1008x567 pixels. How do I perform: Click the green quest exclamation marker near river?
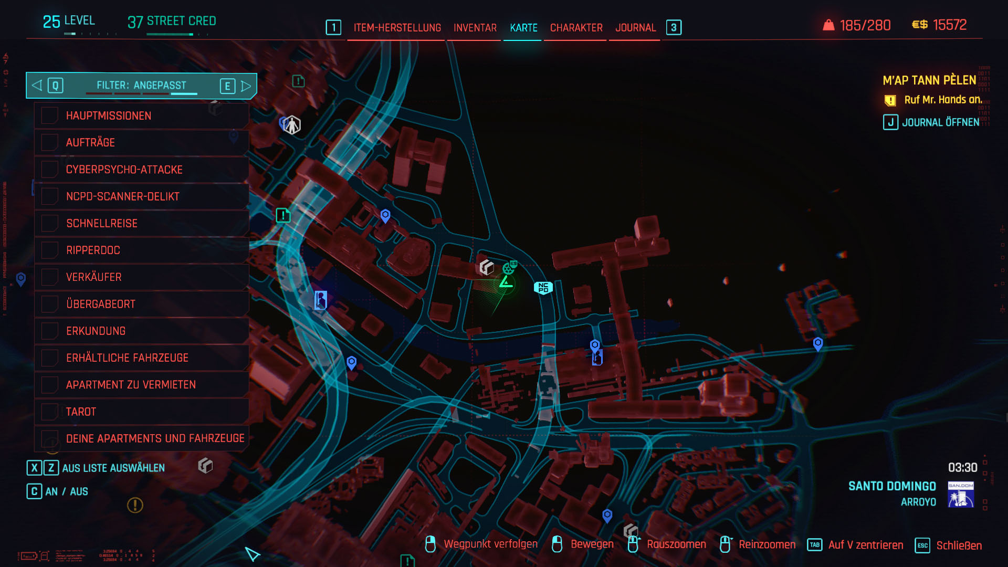click(283, 215)
